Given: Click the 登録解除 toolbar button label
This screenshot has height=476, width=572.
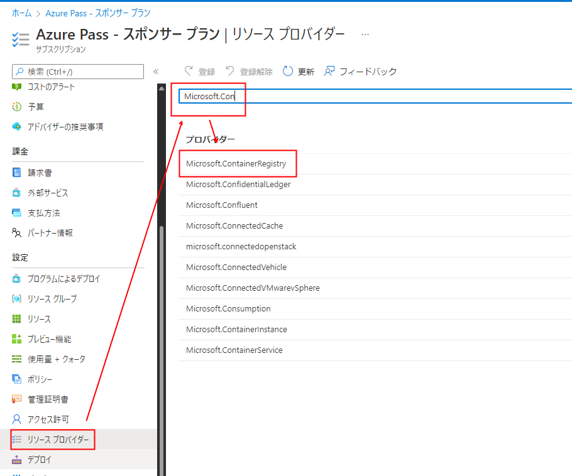Looking at the screenshot, I should [256, 72].
